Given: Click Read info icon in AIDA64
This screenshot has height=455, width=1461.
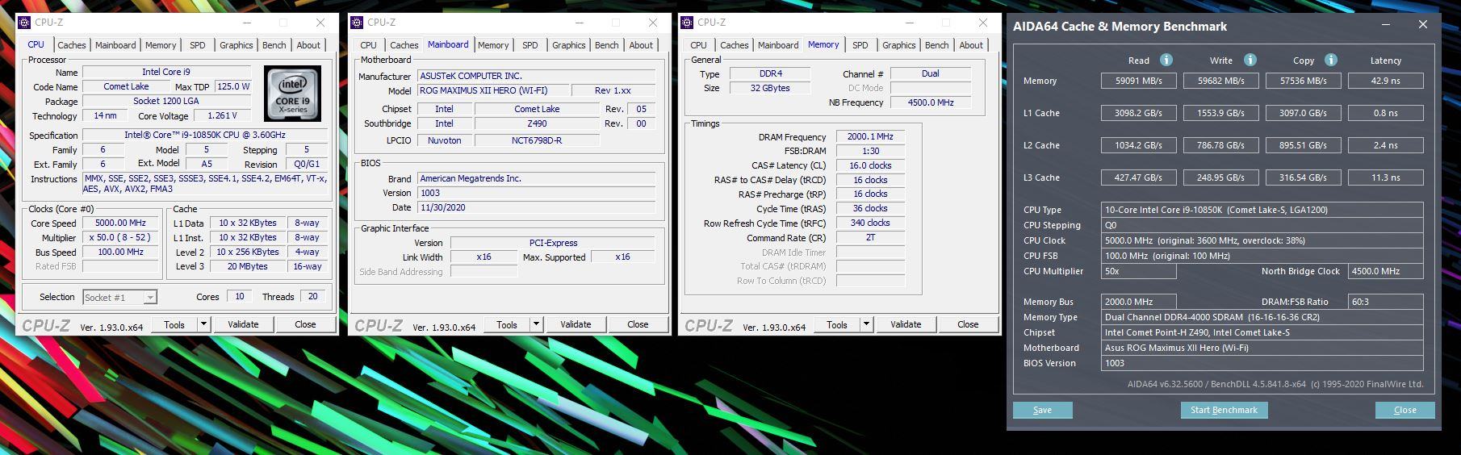Looking at the screenshot, I should pos(1166,60).
